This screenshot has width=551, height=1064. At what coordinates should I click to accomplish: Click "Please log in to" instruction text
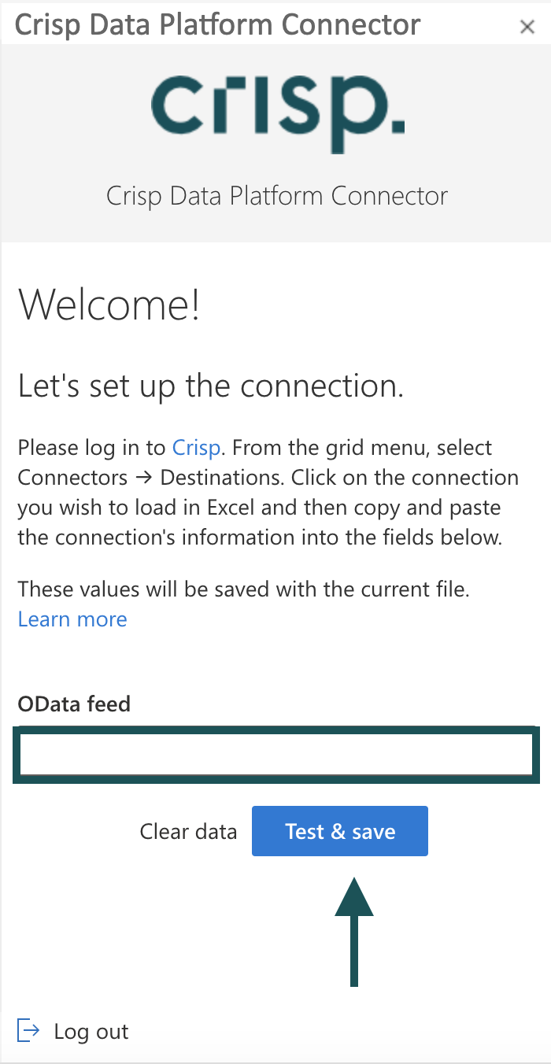click(92, 448)
